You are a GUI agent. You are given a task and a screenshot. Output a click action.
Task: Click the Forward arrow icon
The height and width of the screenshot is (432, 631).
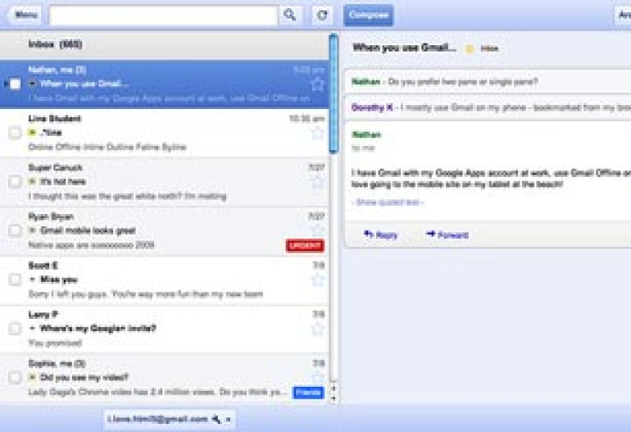[431, 234]
